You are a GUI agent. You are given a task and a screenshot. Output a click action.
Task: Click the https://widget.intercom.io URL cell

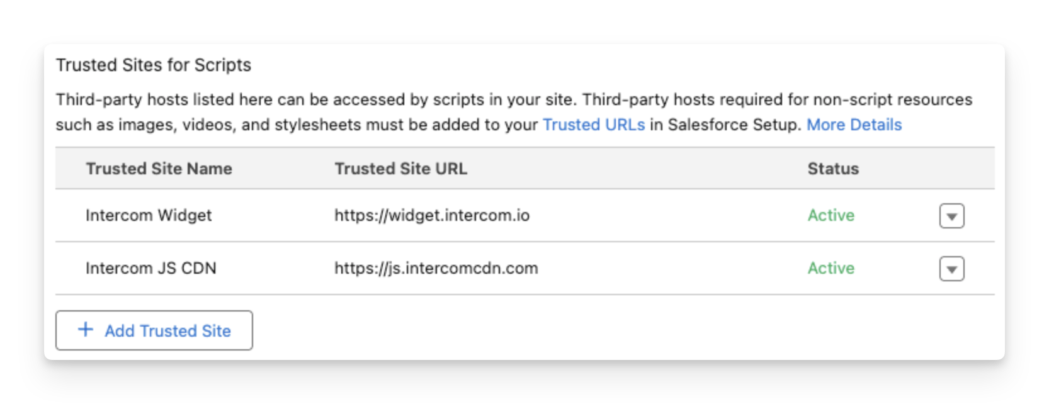[x=431, y=215]
